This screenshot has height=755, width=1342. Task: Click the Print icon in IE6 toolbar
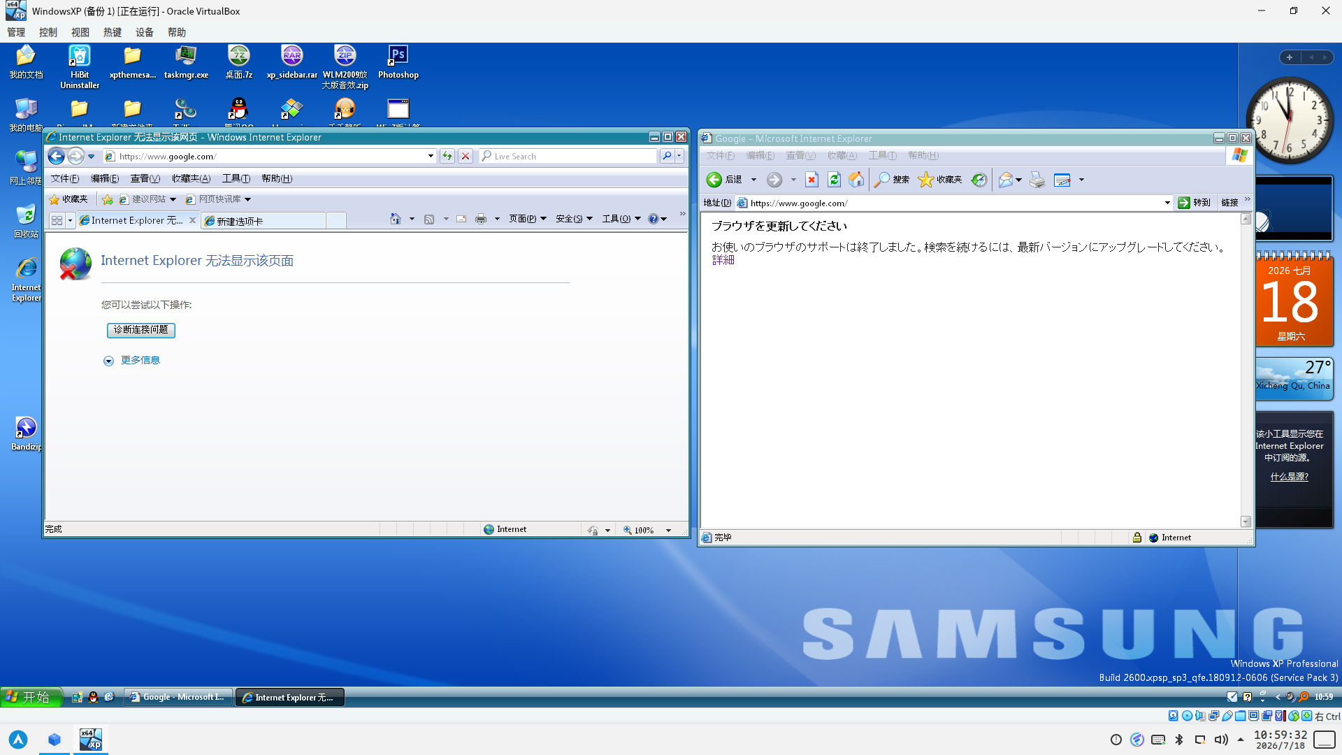click(x=1037, y=180)
